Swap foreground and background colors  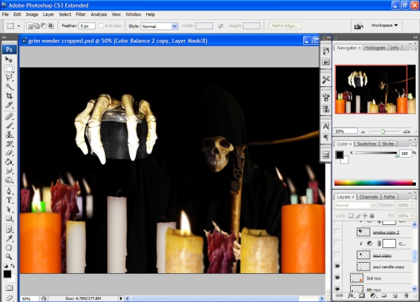[x=13, y=266]
